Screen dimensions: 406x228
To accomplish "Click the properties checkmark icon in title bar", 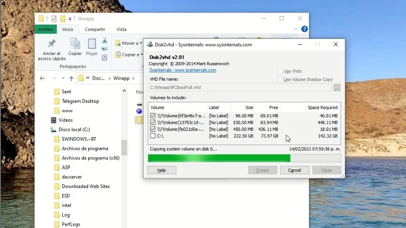I will point(54,19).
